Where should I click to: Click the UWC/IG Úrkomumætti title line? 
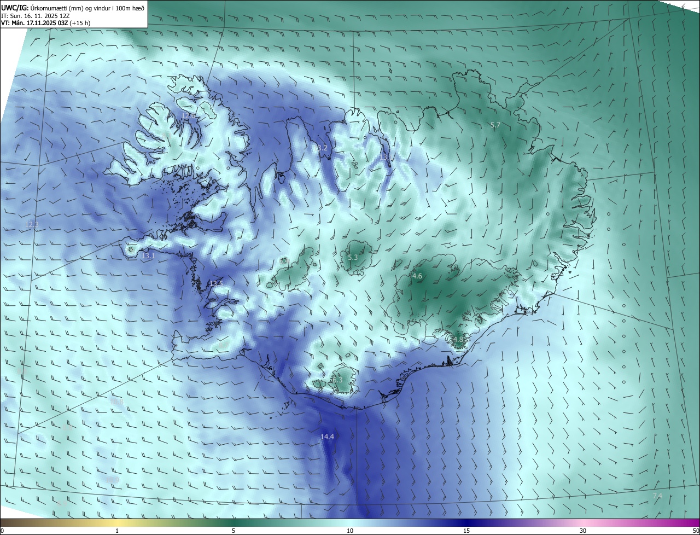pos(73,8)
